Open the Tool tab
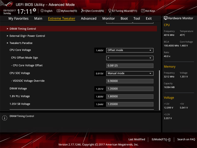Viewport: 197px width, 148px height. click(137, 19)
